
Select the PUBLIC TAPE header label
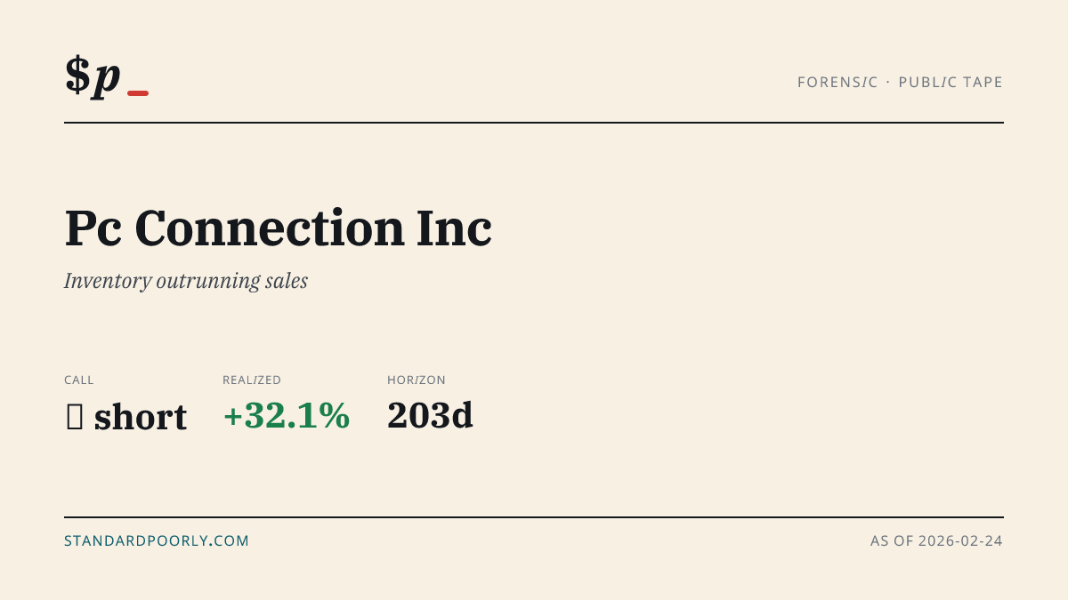point(951,83)
